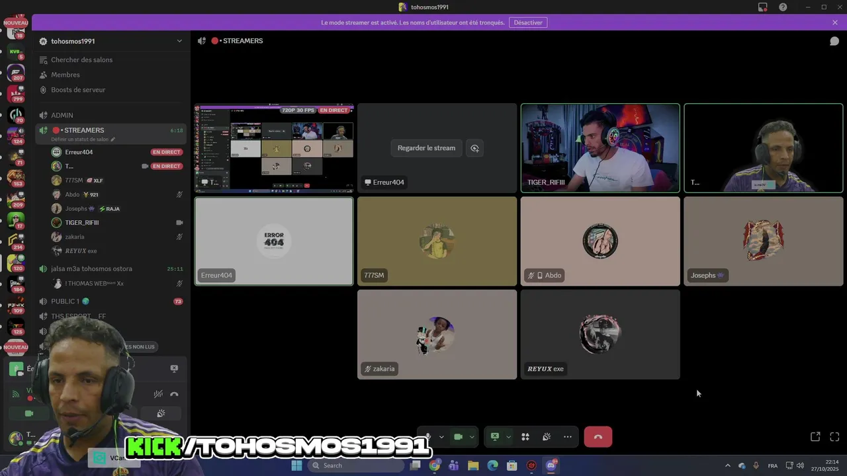Show hidden system tray icons chevron

click(x=728, y=465)
